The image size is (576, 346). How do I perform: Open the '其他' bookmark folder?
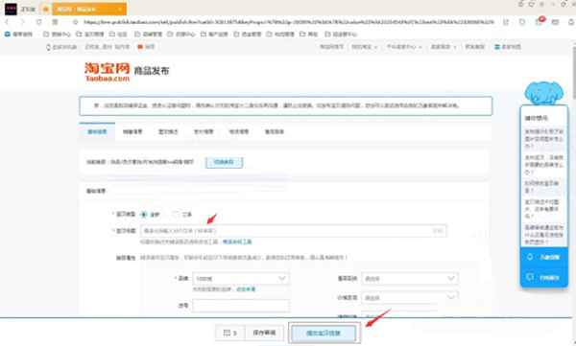pyautogui.click(x=308, y=35)
